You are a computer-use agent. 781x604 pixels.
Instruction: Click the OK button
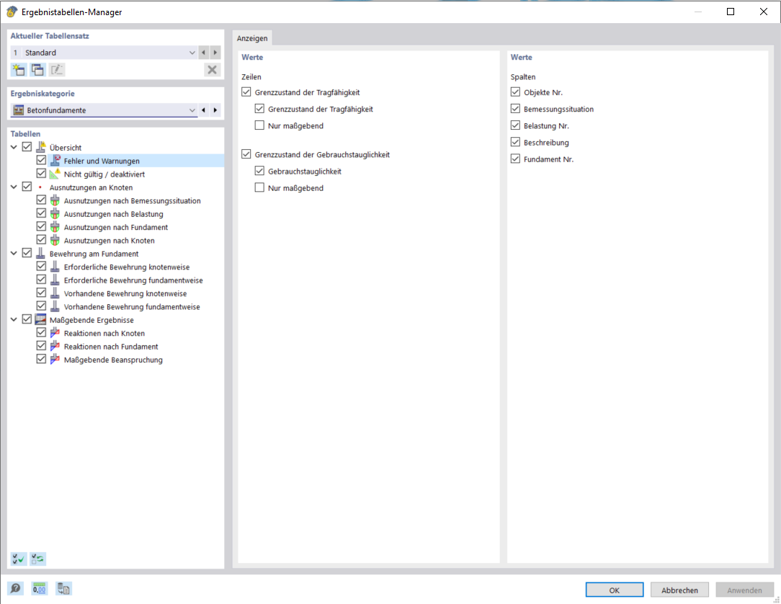click(614, 590)
